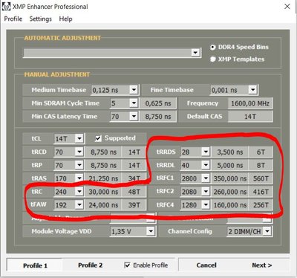Click the tFAW value field showing 192
The height and width of the screenshot is (278, 297).
coord(65,205)
